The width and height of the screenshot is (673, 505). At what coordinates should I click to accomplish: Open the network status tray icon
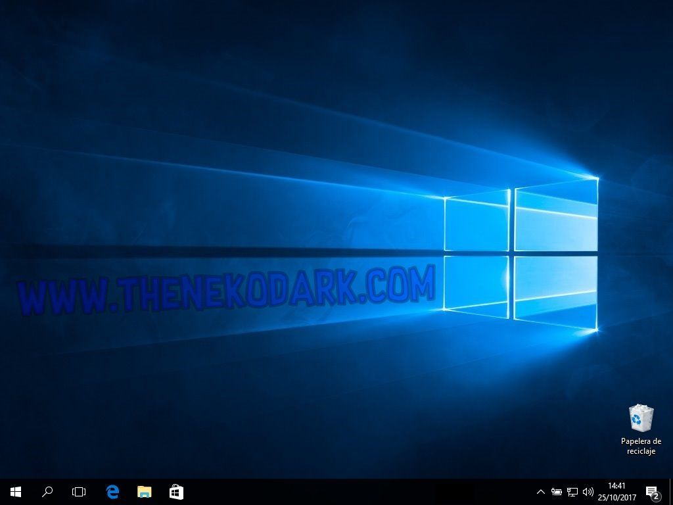pyautogui.click(x=572, y=492)
